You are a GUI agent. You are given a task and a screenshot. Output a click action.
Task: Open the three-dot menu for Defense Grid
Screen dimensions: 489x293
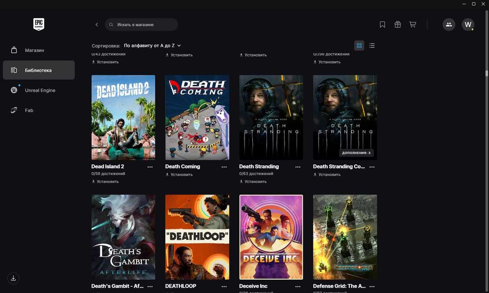(x=372, y=287)
